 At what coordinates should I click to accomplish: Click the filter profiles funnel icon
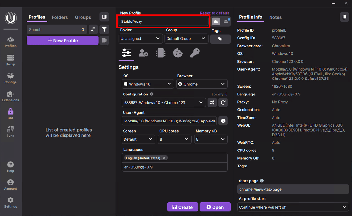(x=104, y=30)
